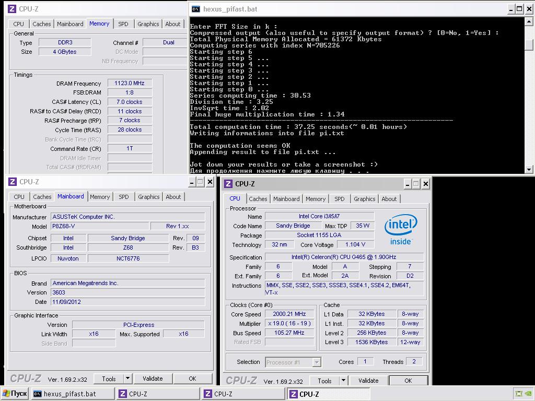Select About tab in the CPU window
This screenshot has height=401, width=535.
coord(389,199)
